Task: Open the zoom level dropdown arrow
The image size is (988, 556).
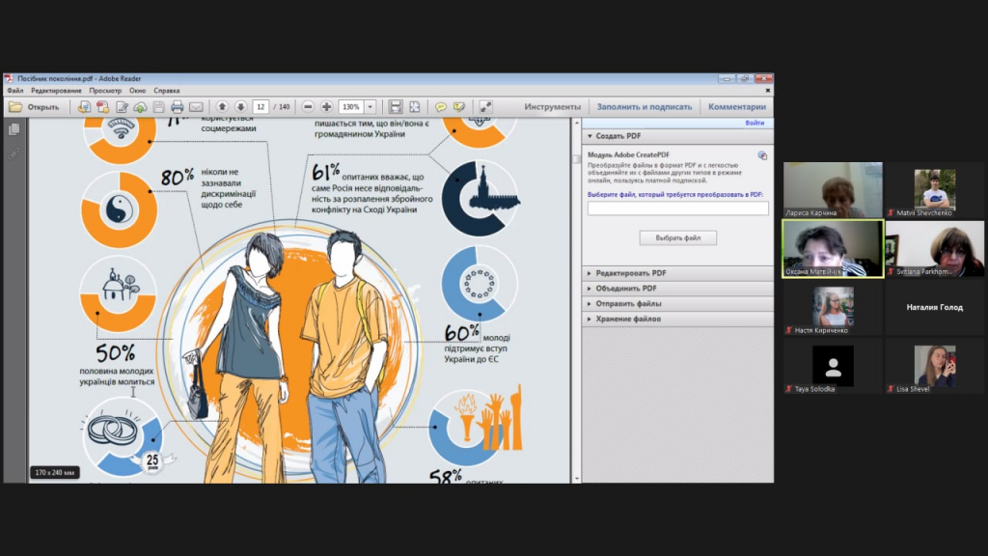Action: click(x=370, y=107)
